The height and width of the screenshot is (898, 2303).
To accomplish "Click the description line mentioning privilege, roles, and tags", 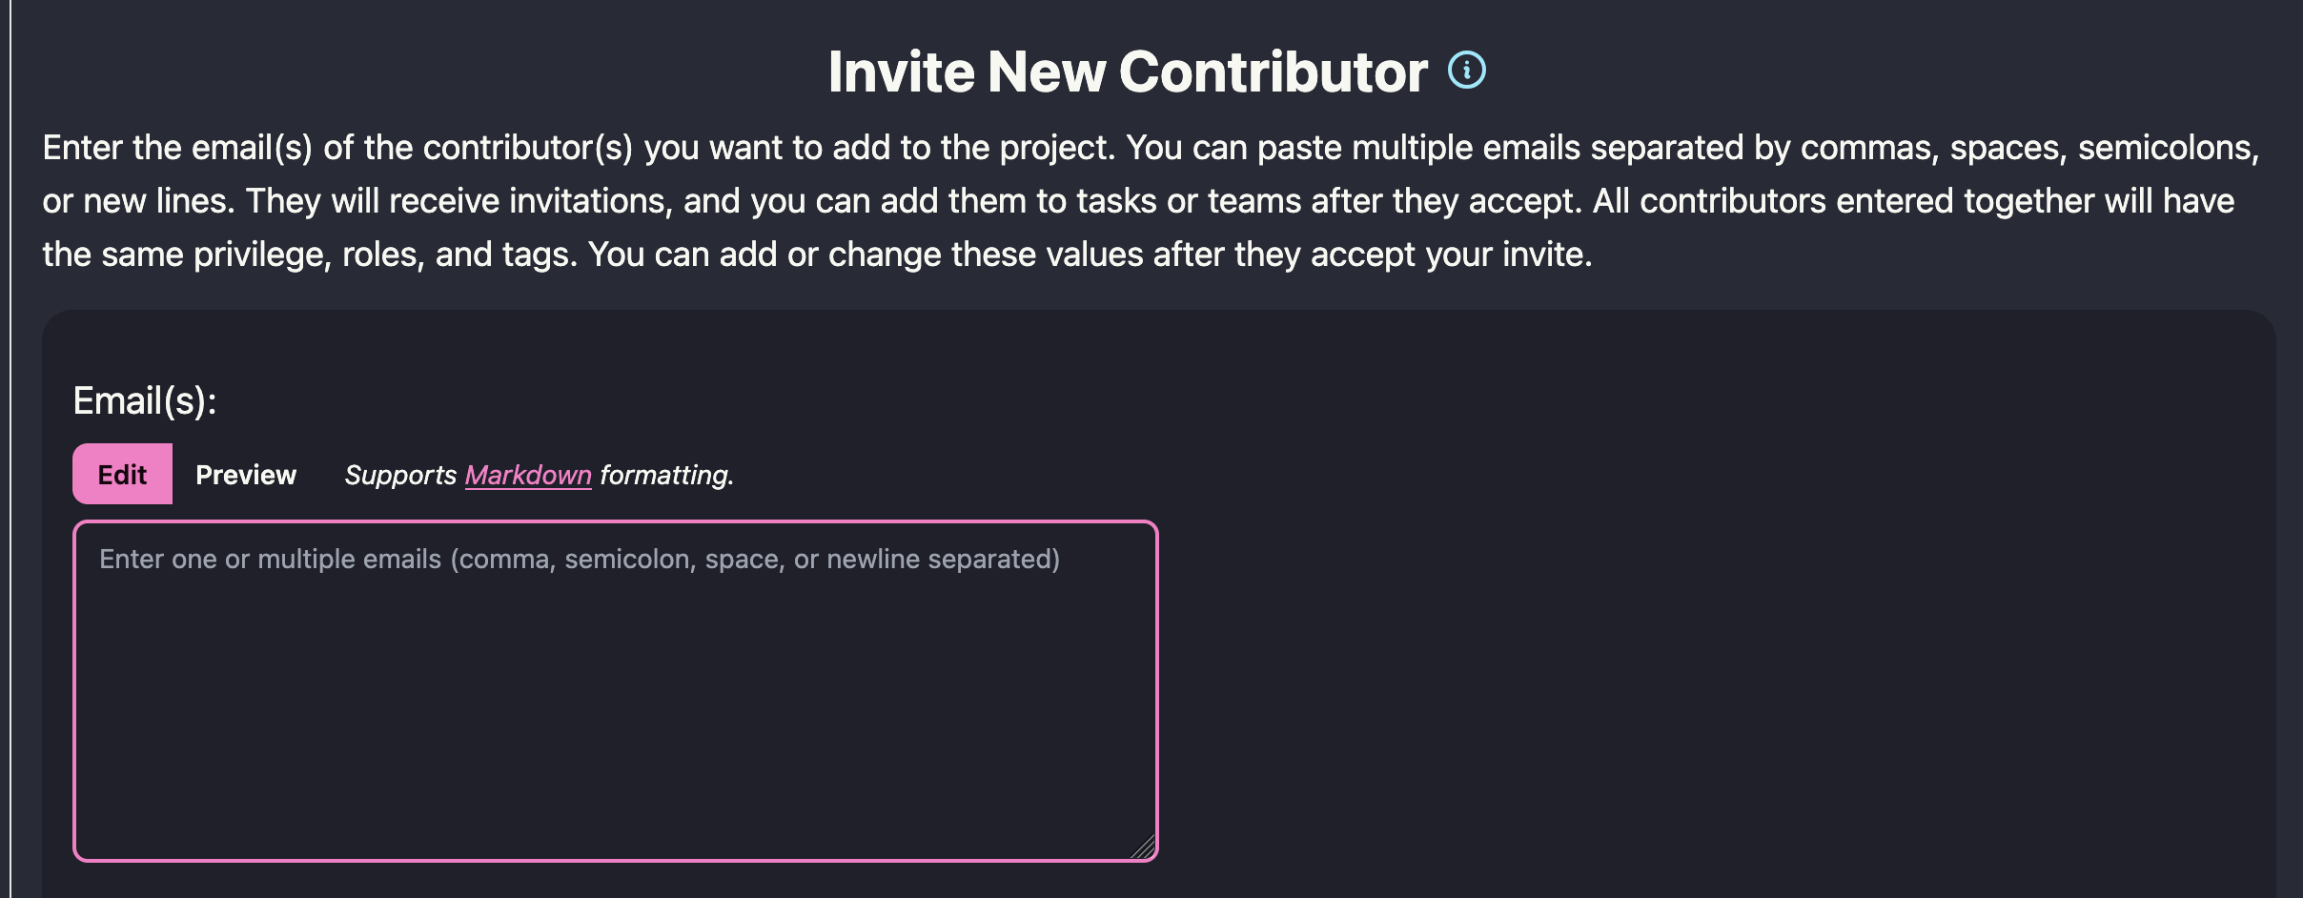I will click(817, 255).
